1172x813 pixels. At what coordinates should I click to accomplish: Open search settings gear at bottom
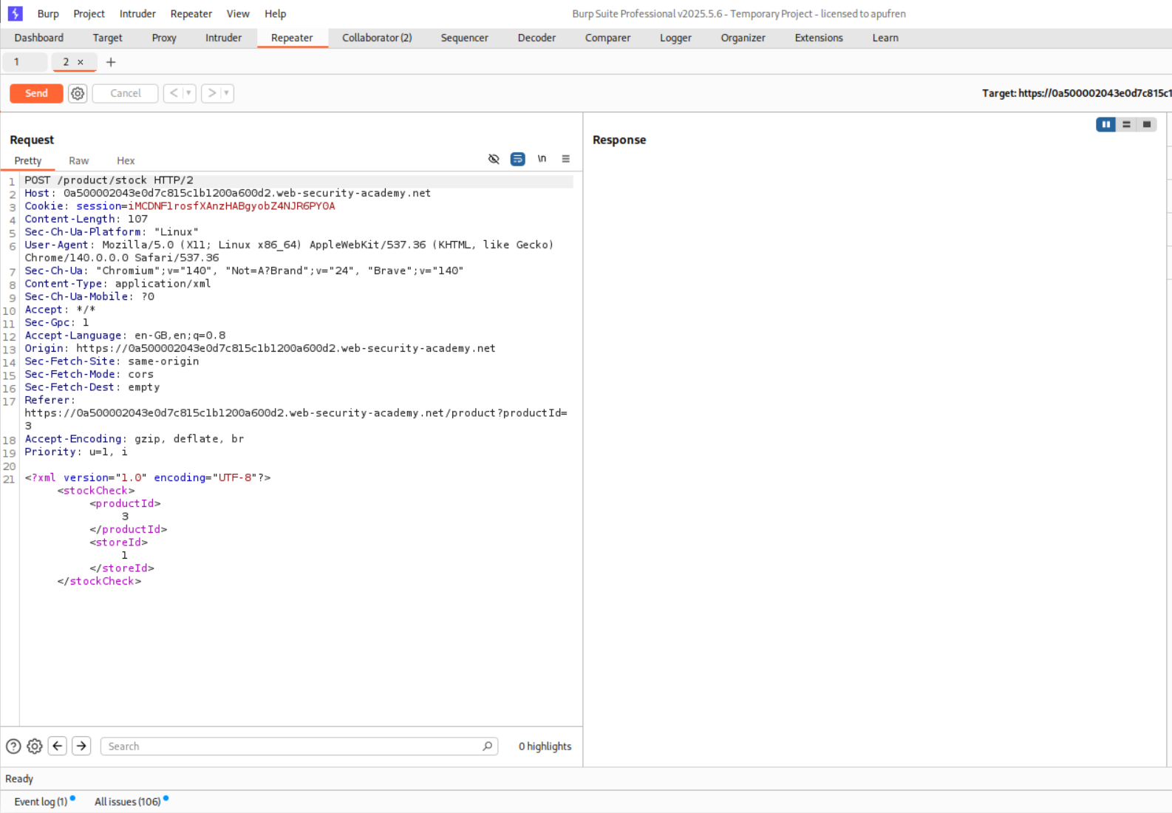[35, 746]
